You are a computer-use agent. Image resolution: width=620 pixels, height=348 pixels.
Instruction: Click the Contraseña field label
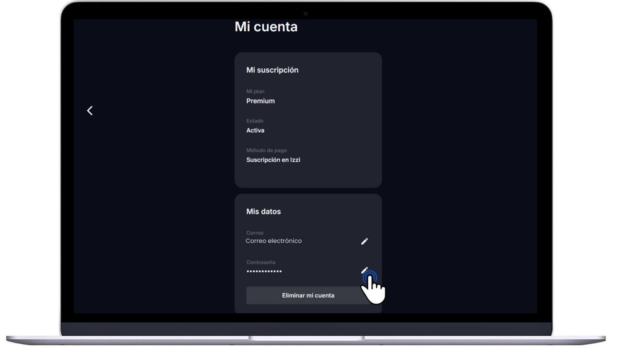[x=260, y=262]
